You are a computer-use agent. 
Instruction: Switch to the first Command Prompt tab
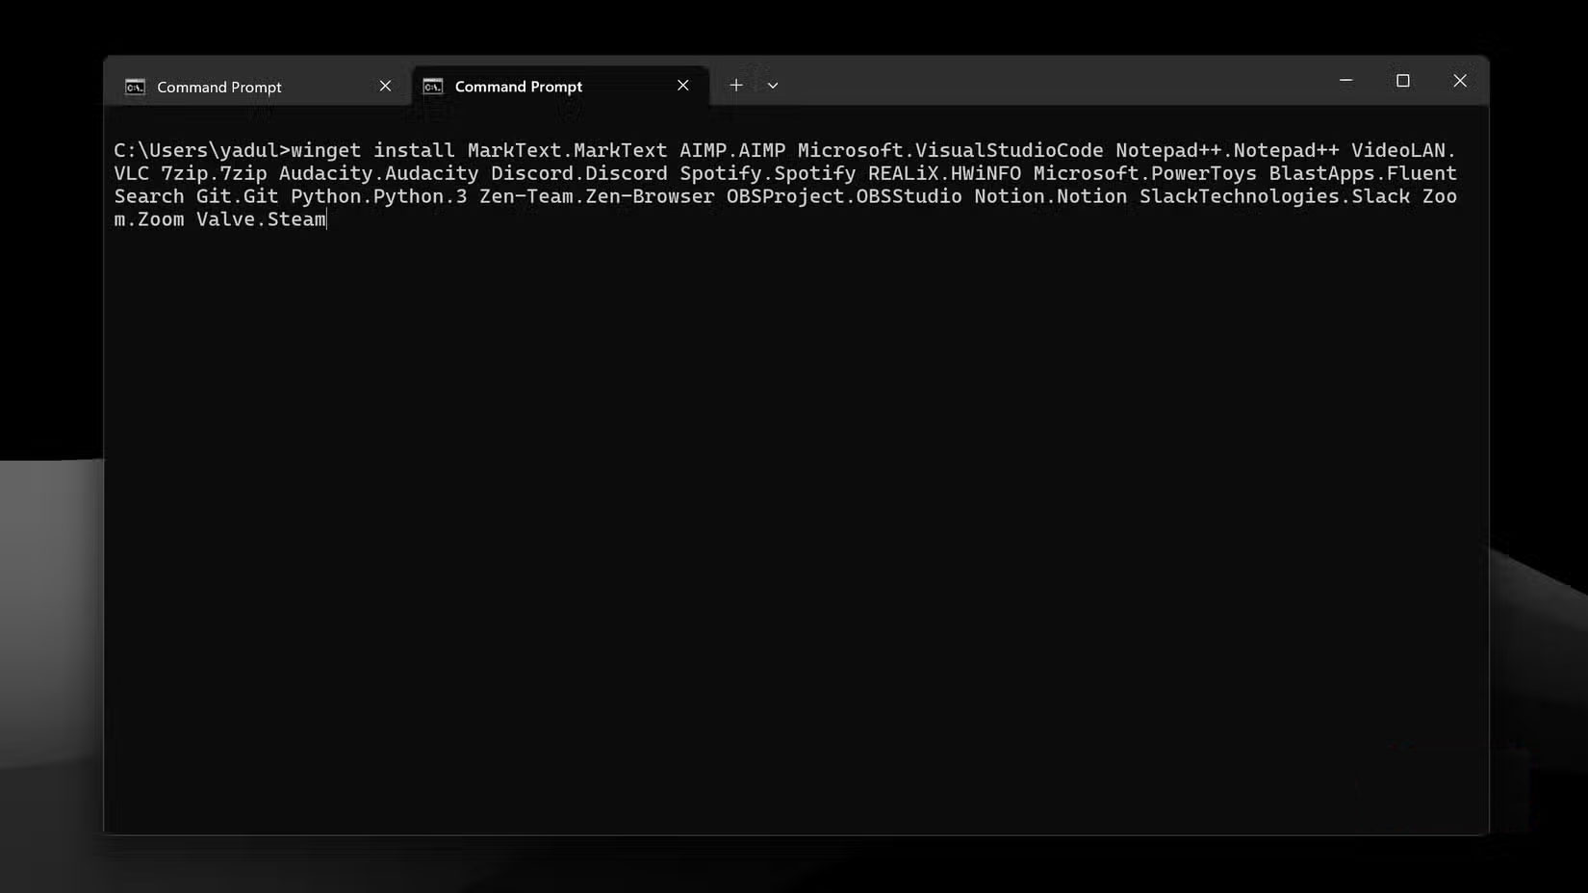click(219, 86)
